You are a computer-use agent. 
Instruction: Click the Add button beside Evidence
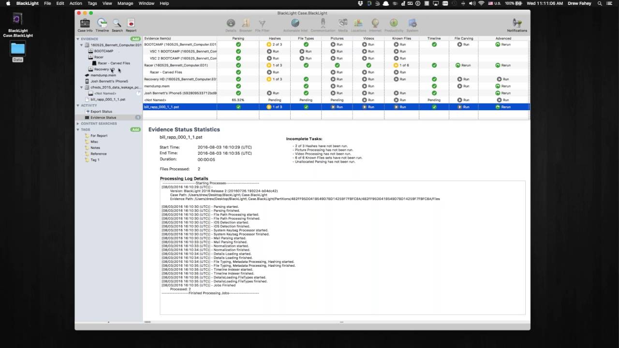(135, 39)
